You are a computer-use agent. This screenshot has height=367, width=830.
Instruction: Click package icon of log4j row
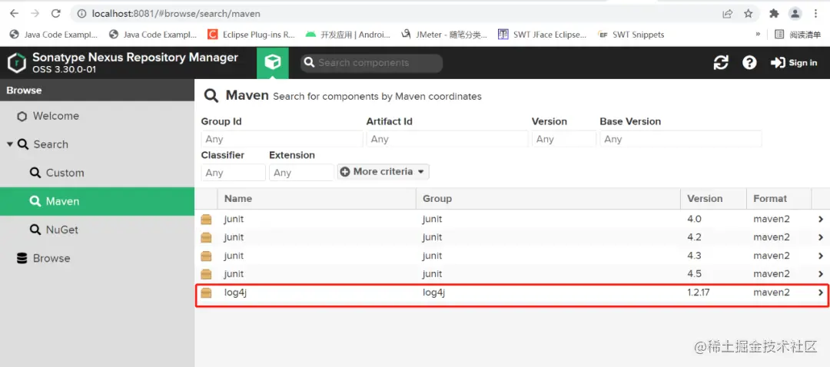(x=206, y=293)
